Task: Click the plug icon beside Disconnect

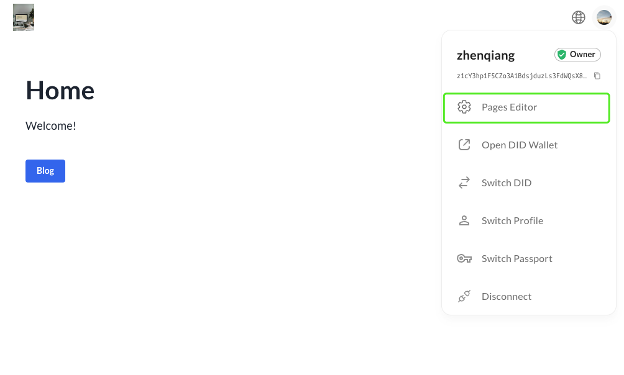Action: pos(464,296)
